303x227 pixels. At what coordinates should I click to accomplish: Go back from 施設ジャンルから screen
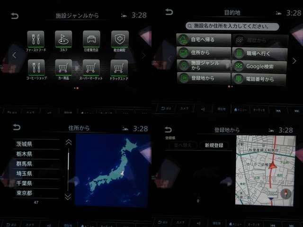(x=15, y=16)
